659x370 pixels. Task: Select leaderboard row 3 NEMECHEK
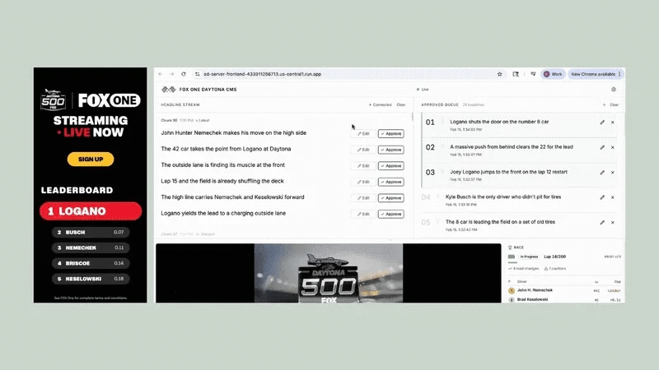coord(91,247)
